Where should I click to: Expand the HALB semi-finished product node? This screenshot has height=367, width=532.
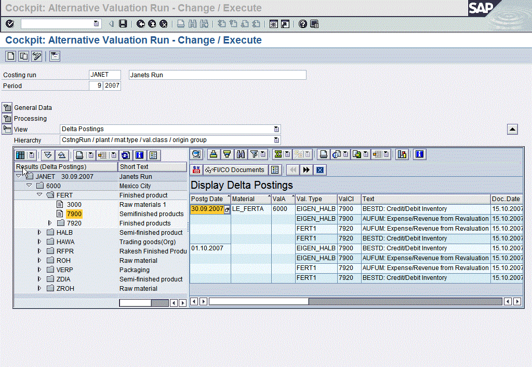pyautogui.click(x=39, y=233)
